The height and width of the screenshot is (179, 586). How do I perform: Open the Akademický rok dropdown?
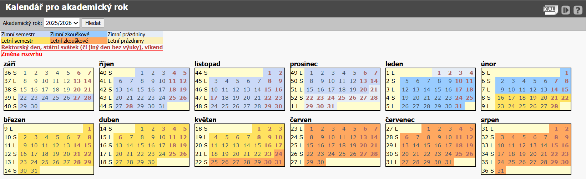pos(62,23)
